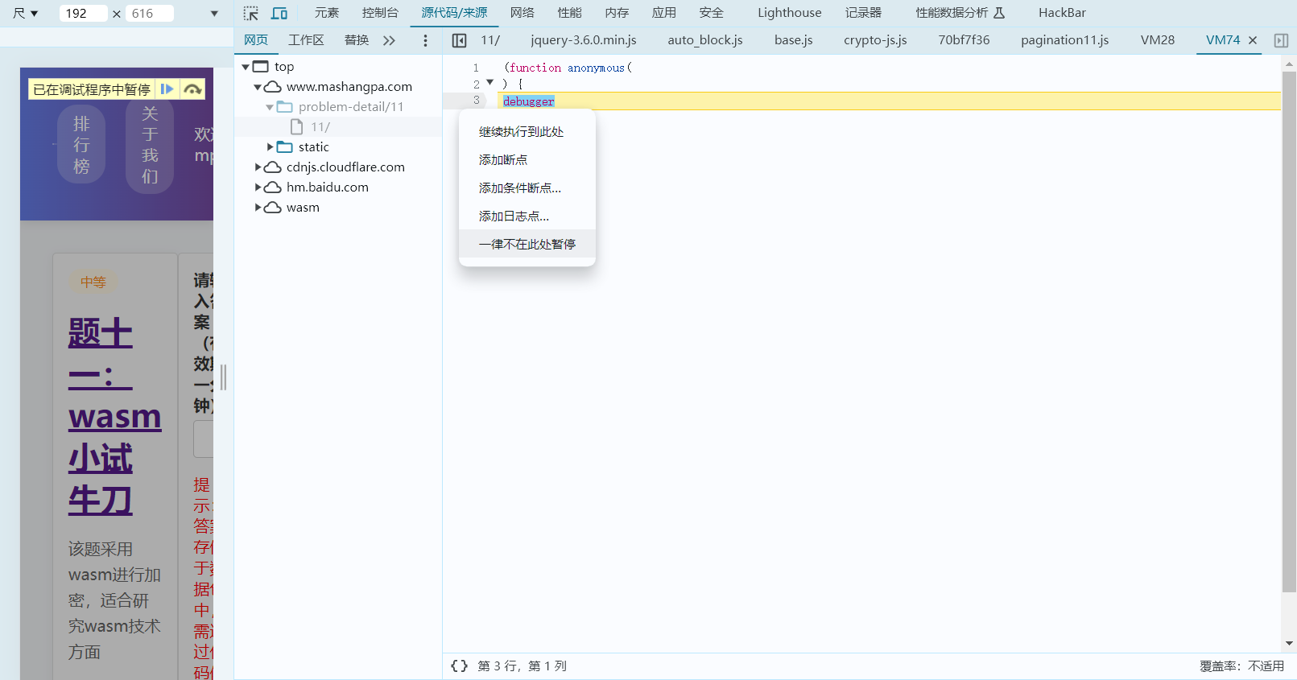Open the device dimensions dropdown arrow
Screen dimensions: 1297x680
tap(214, 14)
